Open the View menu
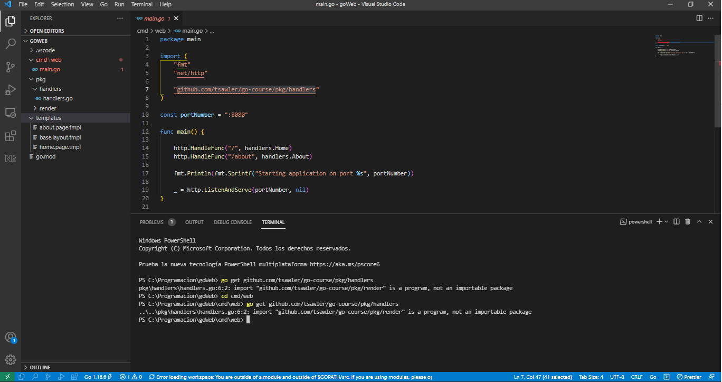 [88, 4]
